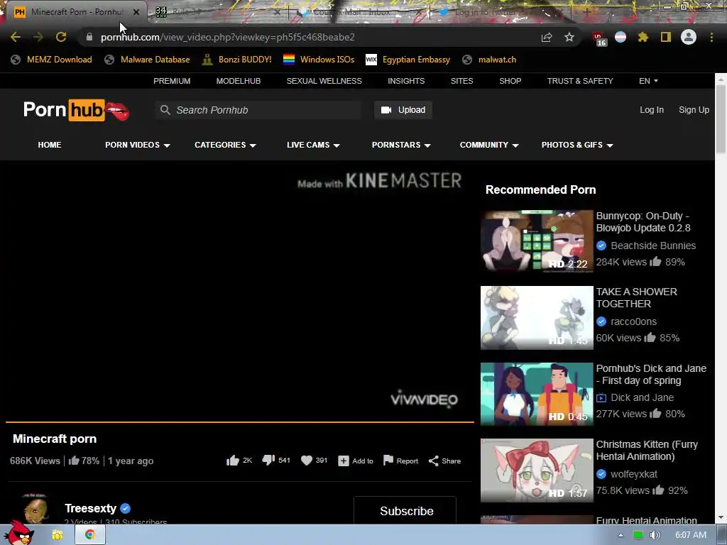
Task: Open the Chrome three-dot menu
Action: pyautogui.click(x=711, y=37)
